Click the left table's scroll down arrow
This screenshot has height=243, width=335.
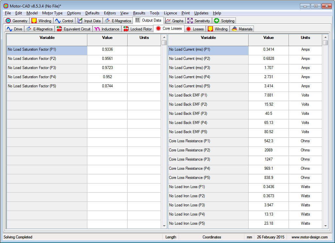point(164,226)
